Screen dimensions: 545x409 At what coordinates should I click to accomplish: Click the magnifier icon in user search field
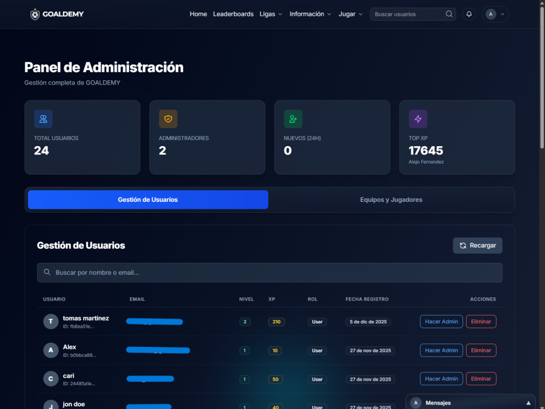pyautogui.click(x=47, y=272)
